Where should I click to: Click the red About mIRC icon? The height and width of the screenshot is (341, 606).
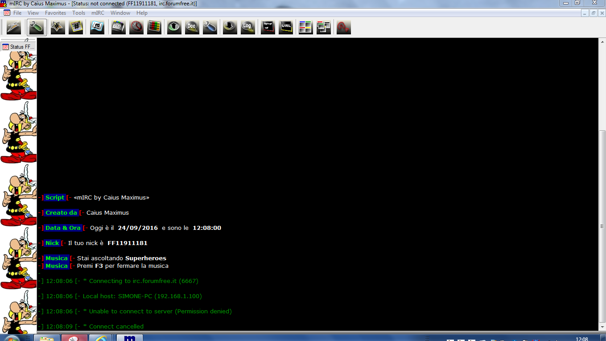pos(344,27)
